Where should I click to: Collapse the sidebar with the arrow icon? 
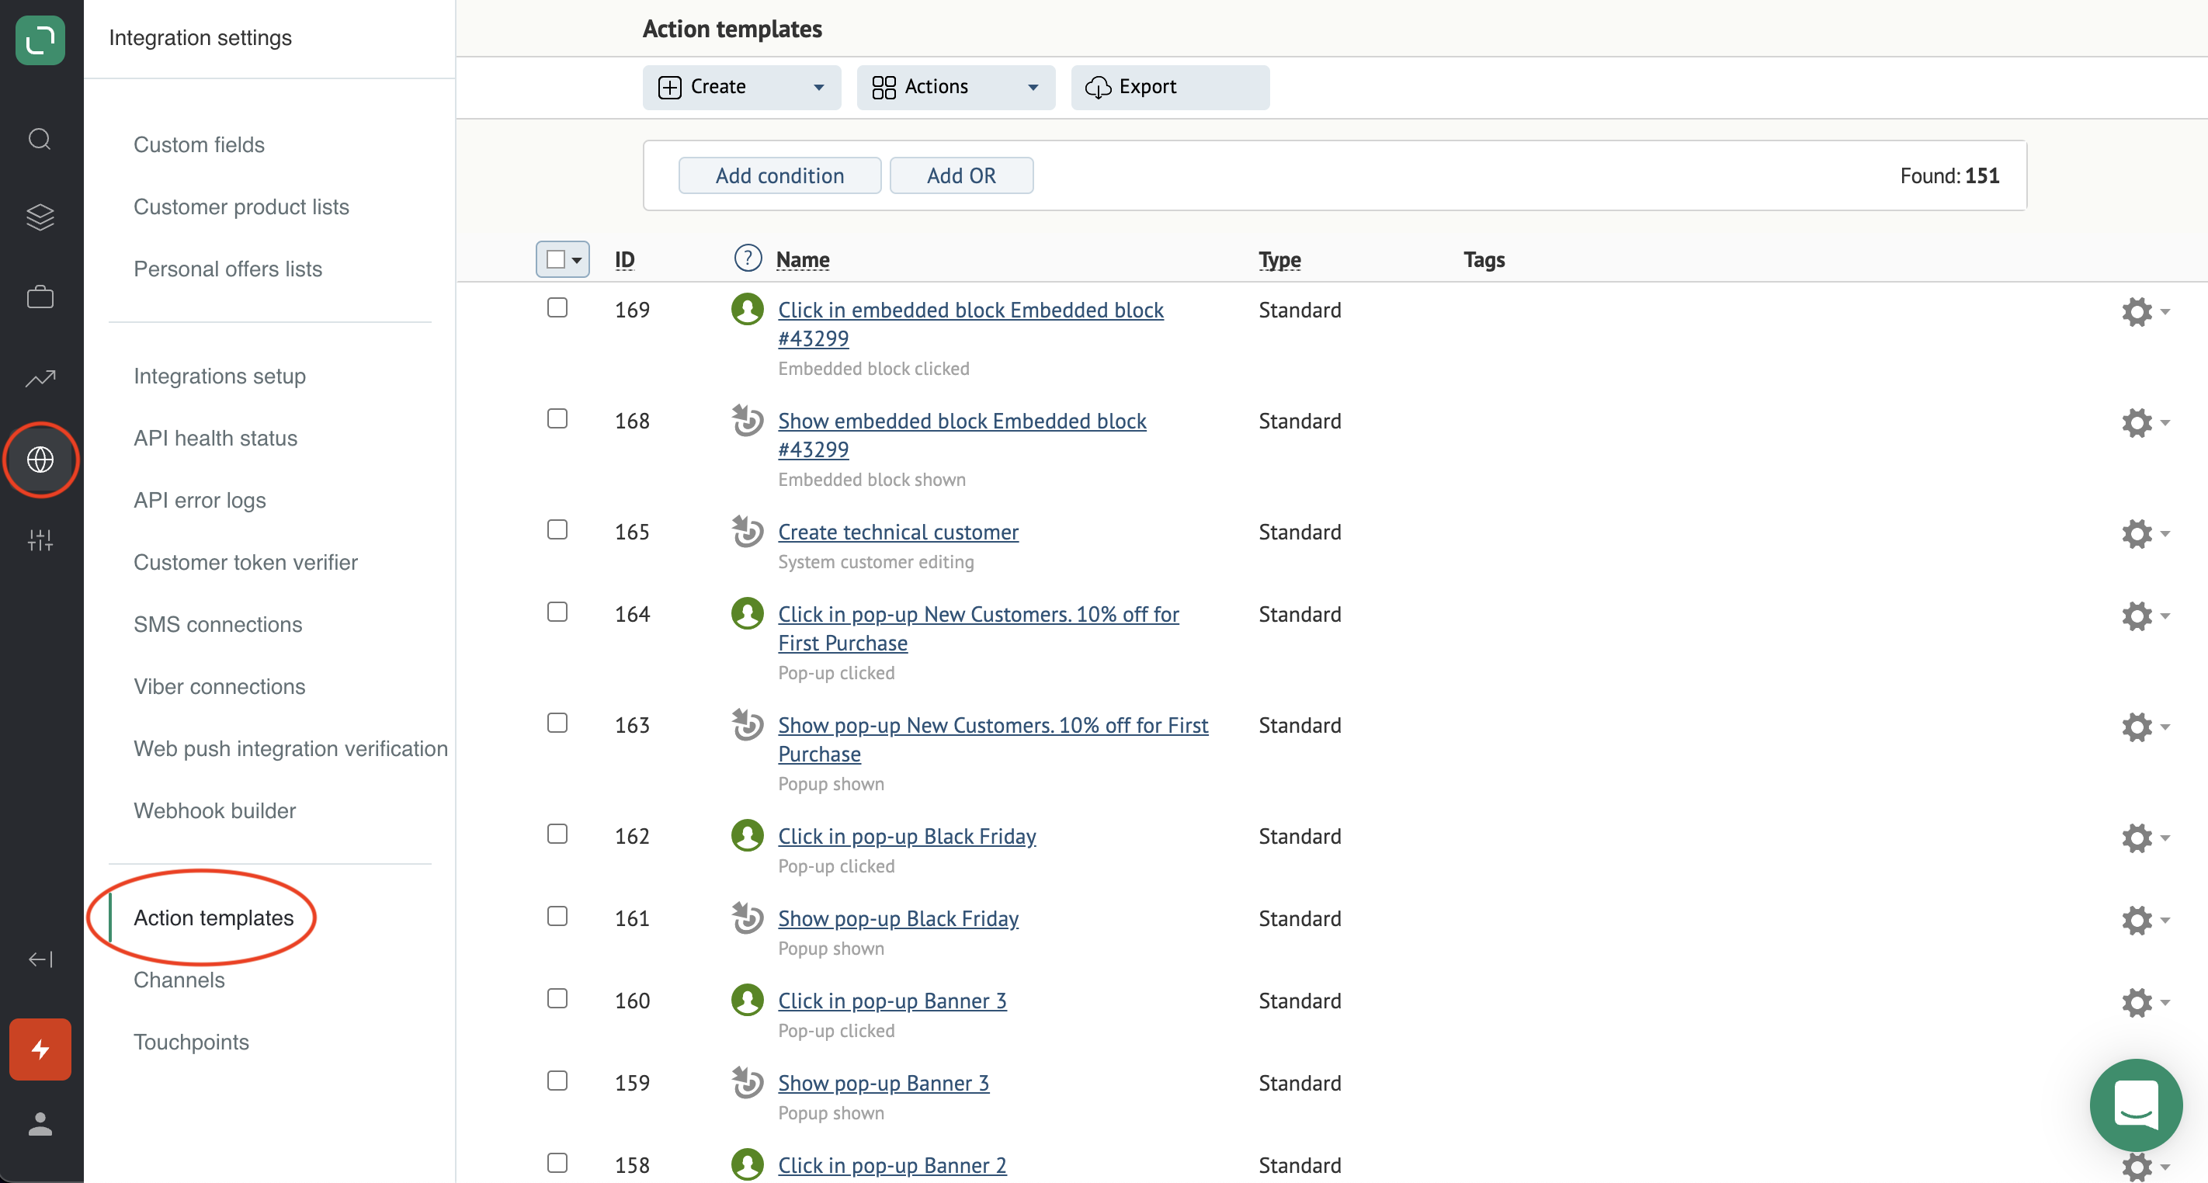40,959
